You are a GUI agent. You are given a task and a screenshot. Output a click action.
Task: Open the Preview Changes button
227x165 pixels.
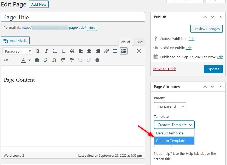click(x=206, y=29)
